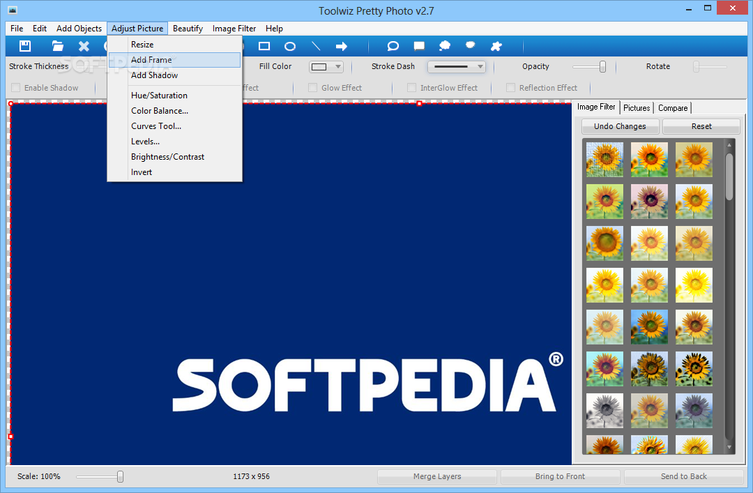The image size is (753, 493).
Task: Click the Merge Layers button
Action: (x=437, y=476)
